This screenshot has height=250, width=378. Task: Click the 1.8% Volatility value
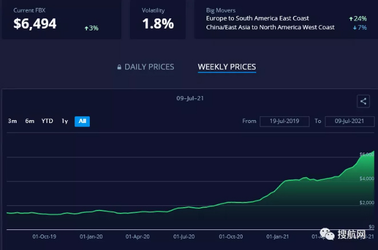157,24
